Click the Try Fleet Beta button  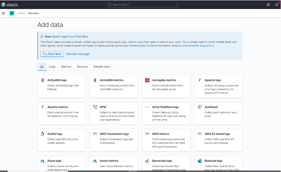tap(52, 54)
